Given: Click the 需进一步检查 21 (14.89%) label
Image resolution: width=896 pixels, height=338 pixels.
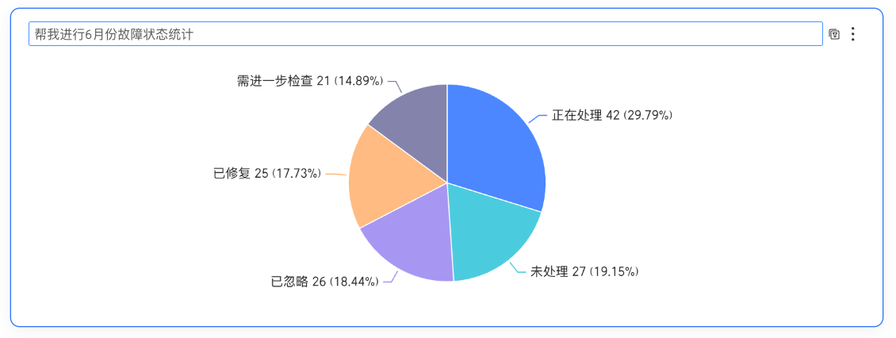Looking at the screenshot, I should coord(310,81).
